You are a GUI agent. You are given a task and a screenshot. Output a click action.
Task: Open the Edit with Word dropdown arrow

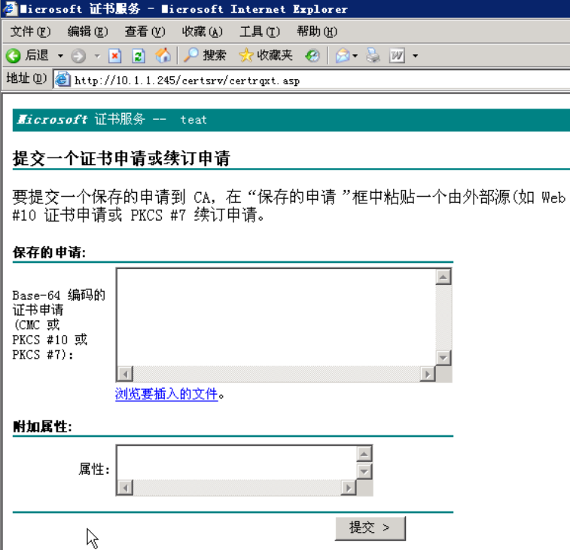pyautogui.click(x=415, y=56)
